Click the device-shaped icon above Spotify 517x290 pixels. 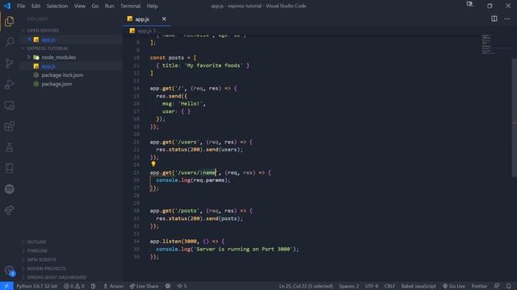coord(9,168)
